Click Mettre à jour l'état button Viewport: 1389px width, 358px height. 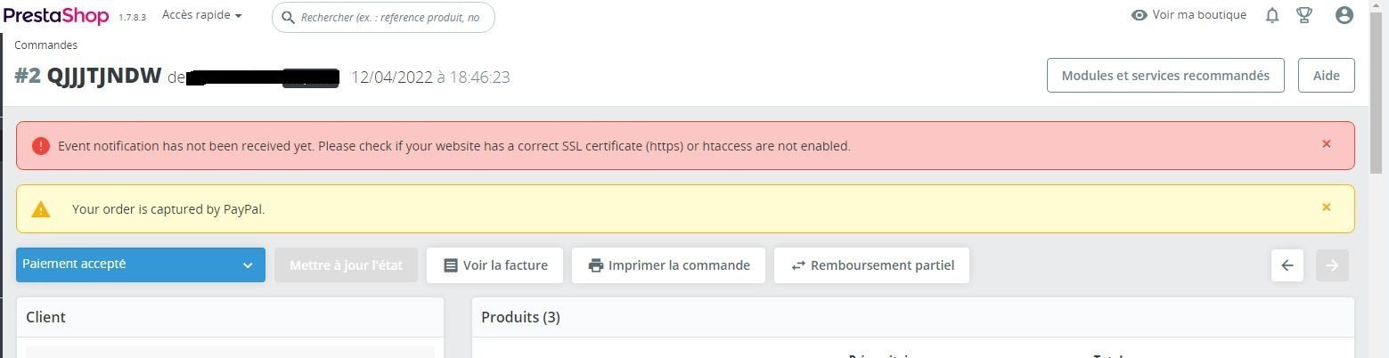[346, 265]
